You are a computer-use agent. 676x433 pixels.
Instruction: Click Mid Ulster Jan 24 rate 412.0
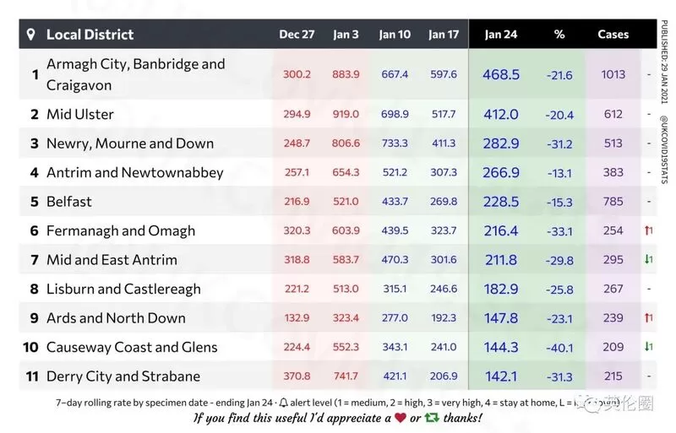(x=501, y=115)
